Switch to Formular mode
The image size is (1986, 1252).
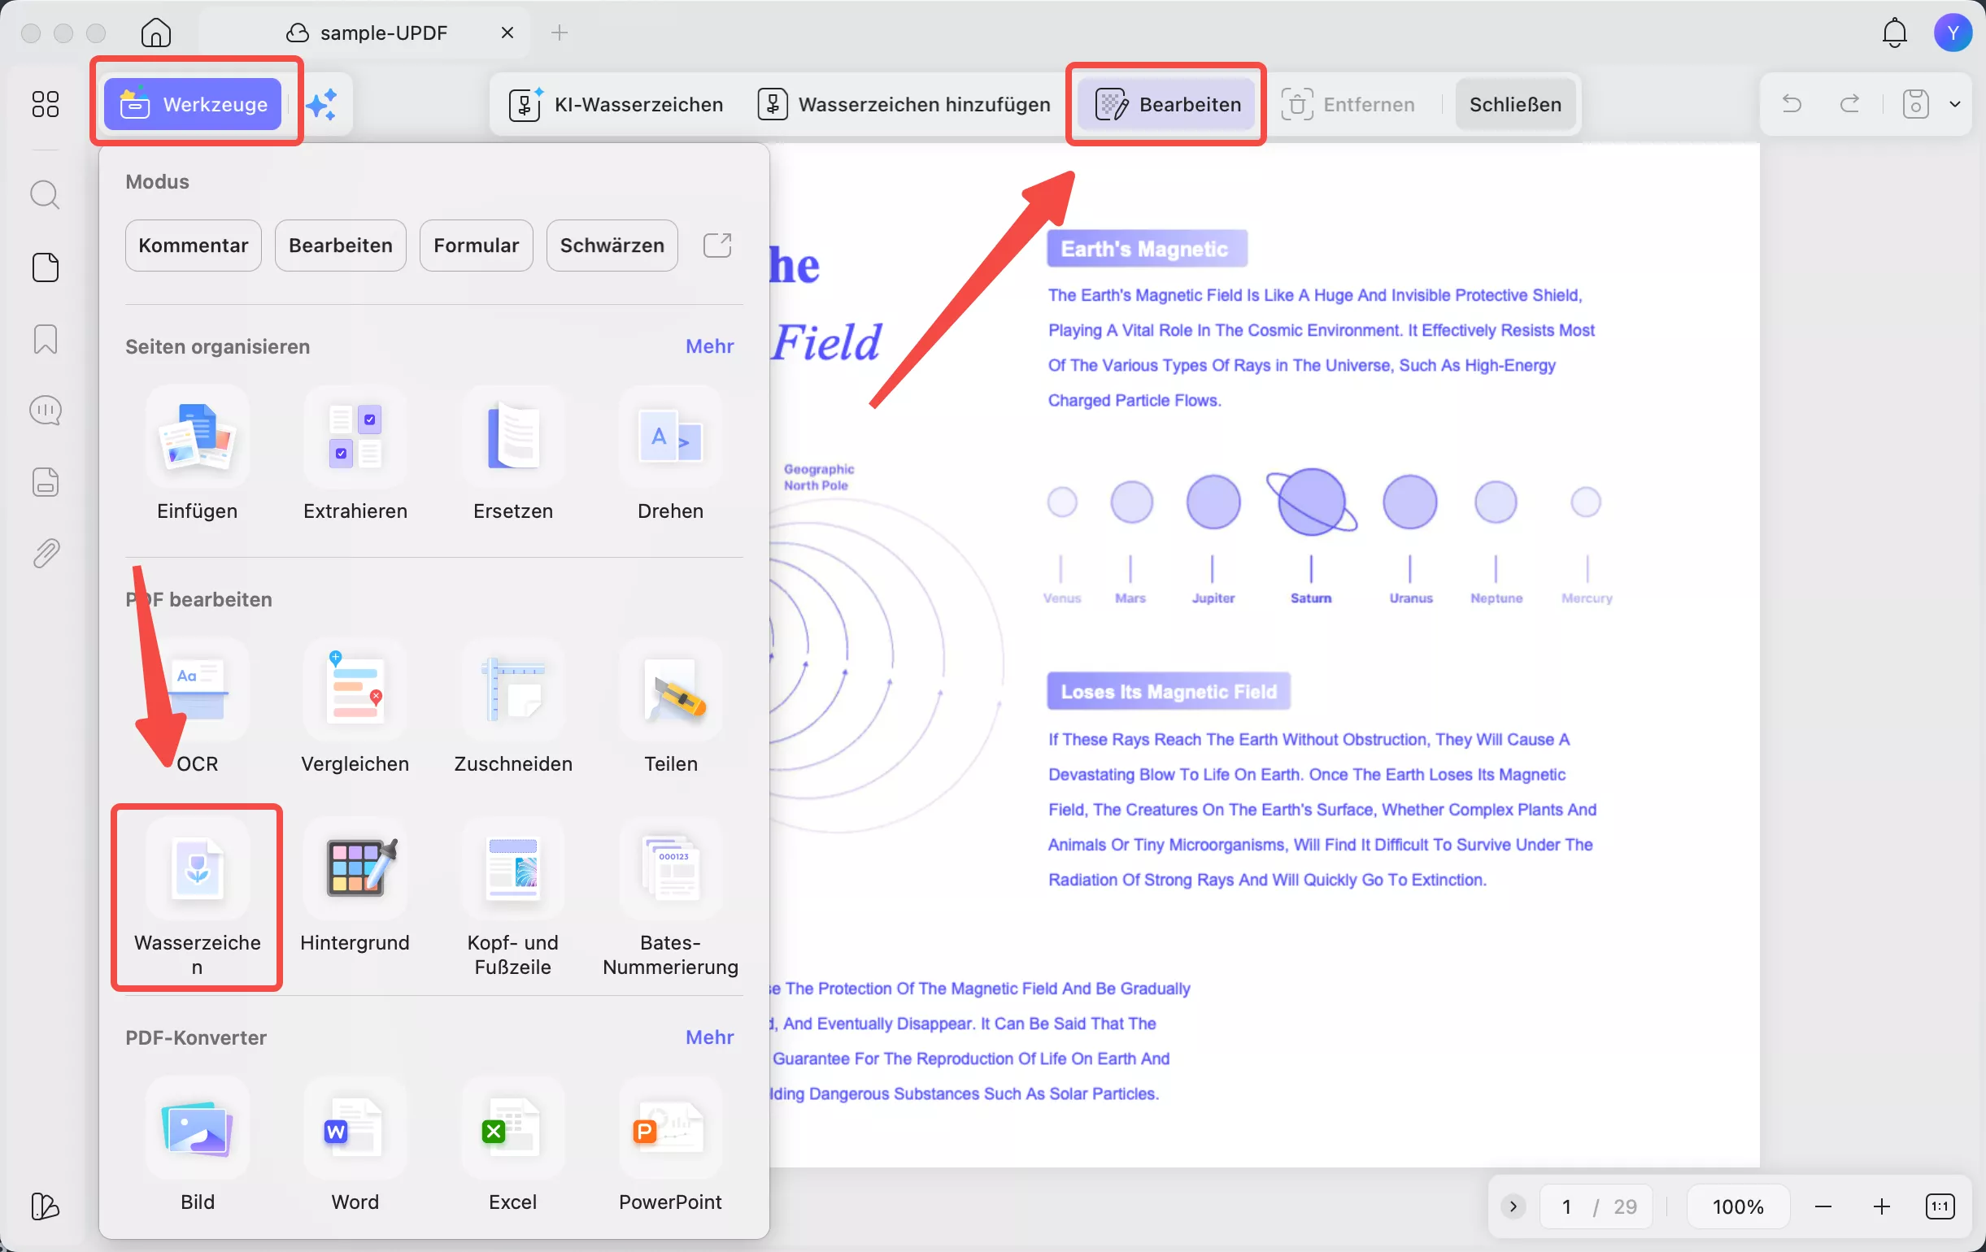tap(476, 246)
